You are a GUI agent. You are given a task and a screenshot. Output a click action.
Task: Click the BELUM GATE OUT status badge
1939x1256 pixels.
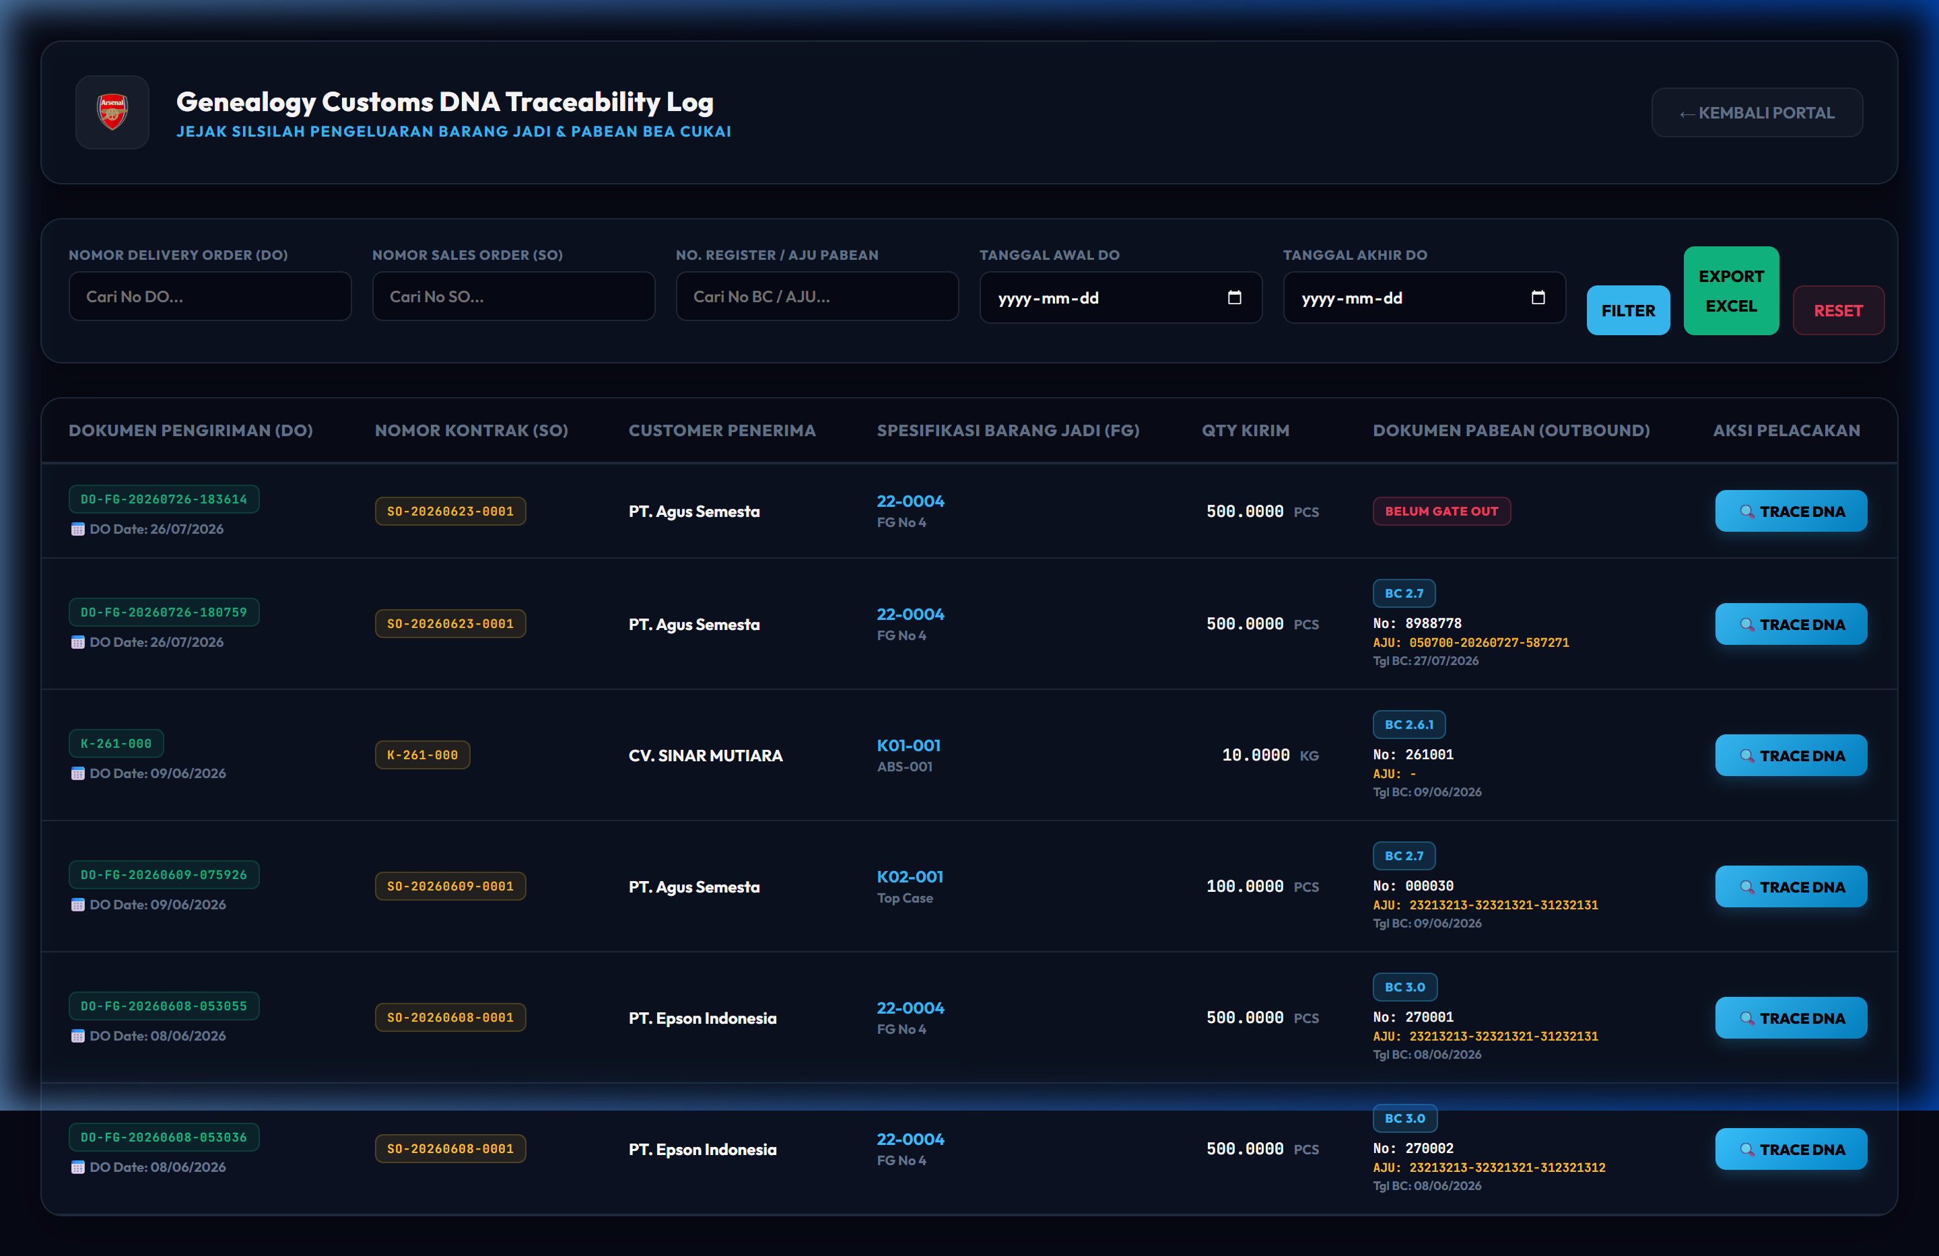[x=1441, y=512]
